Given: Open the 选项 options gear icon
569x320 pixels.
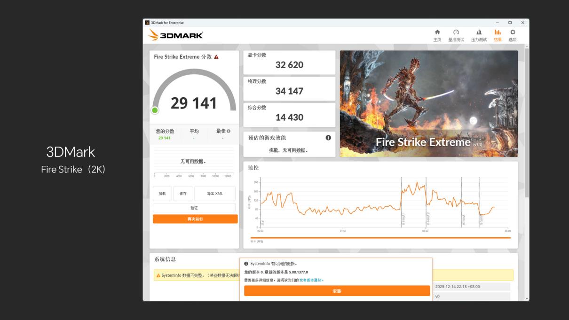Looking at the screenshot, I should [513, 32].
